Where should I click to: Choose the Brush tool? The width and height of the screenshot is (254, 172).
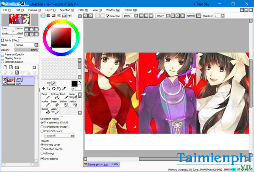(x=64, y=96)
